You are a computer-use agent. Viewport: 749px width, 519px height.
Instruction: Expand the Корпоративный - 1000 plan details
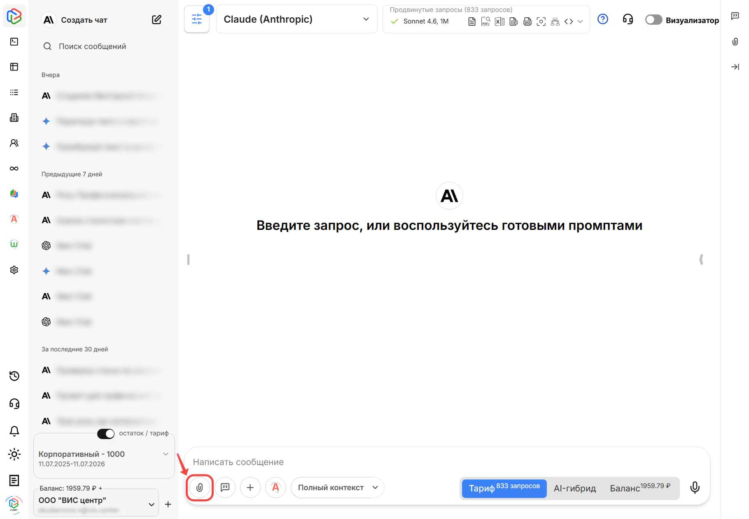pyautogui.click(x=166, y=454)
